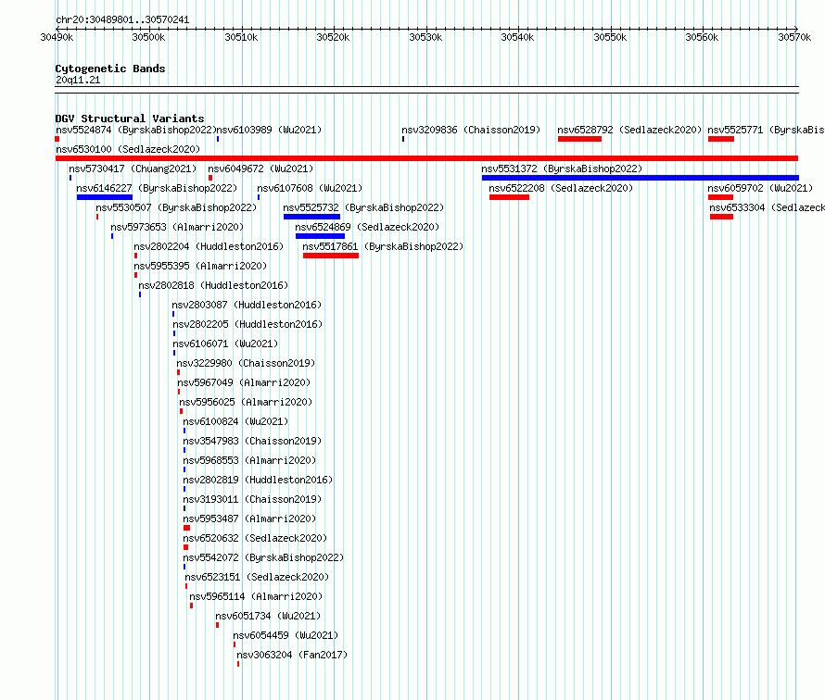The image size is (825, 700).
Task: Select nsv3547983 (Chaisson2019) label
Action: (252, 441)
